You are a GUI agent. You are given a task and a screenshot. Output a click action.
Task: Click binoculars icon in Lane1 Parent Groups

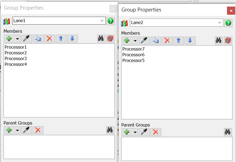[110, 130]
